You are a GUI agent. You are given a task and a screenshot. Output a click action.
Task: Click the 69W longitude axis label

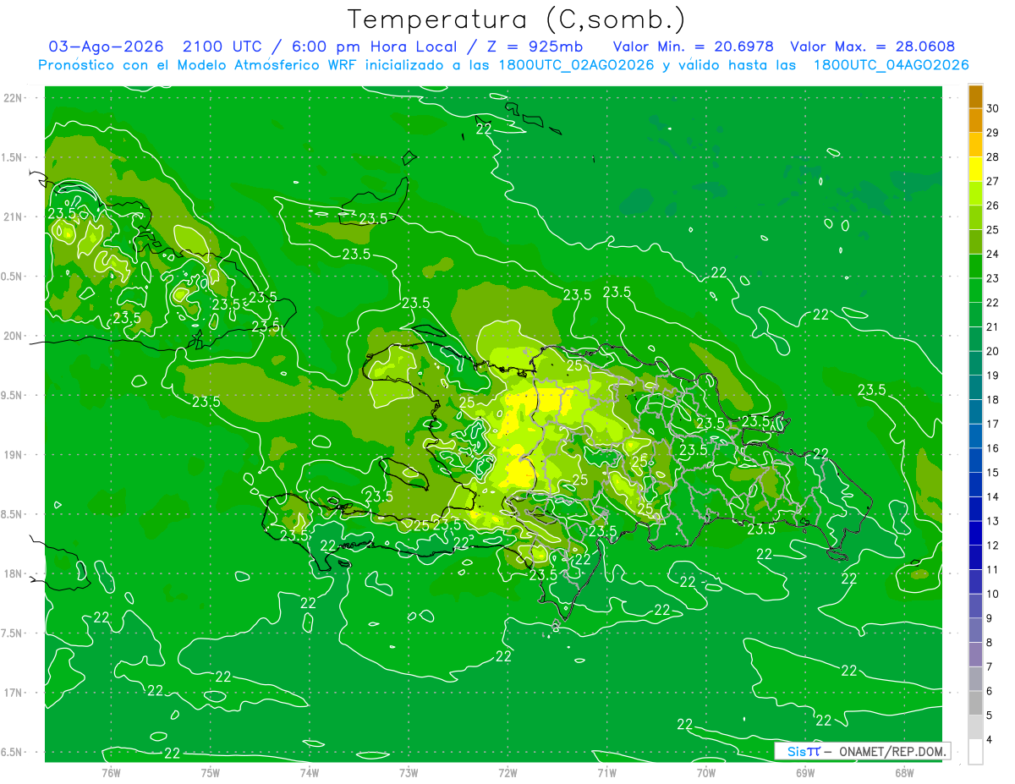pyautogui.click(x=805, y=773)
